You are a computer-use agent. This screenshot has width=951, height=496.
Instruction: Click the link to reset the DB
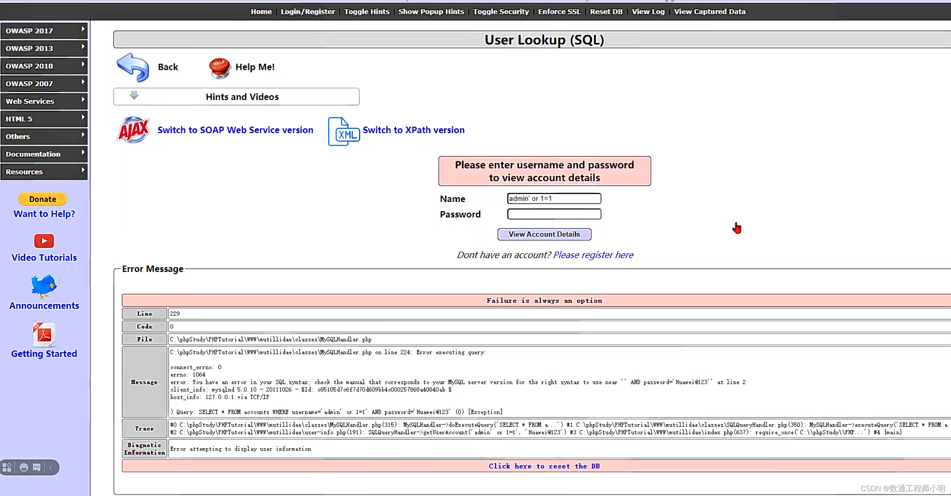(x=544, y=466)
